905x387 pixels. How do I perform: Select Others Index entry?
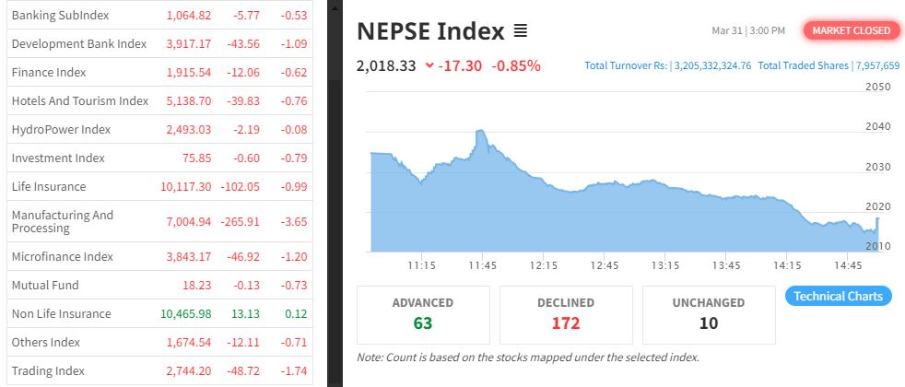point(47,343)
